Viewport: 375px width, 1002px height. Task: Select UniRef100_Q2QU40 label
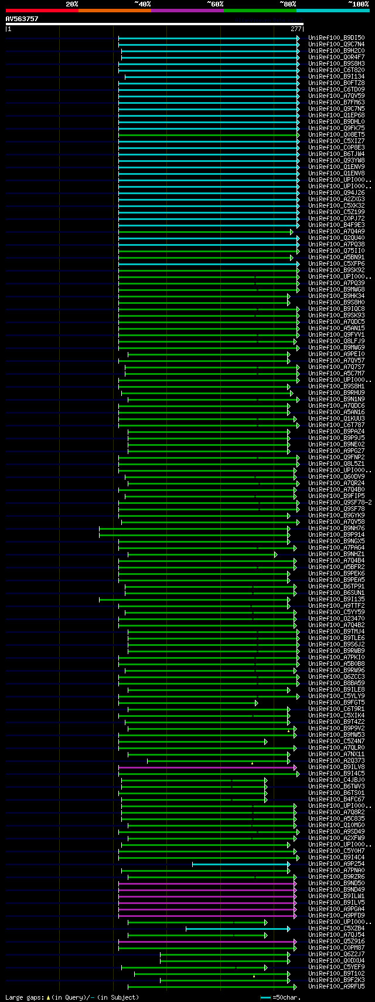point(336,238)
